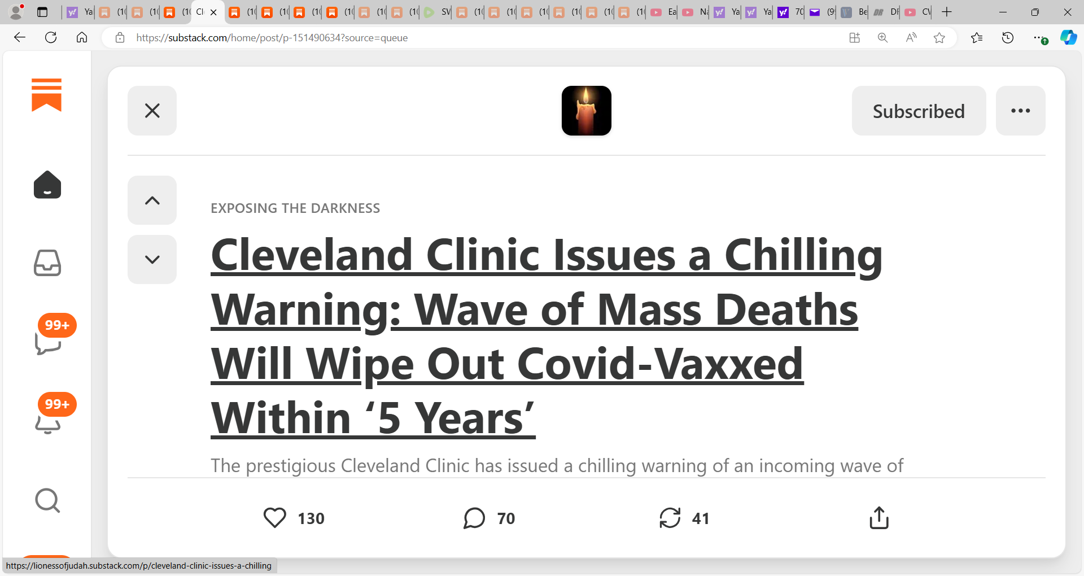Open a new browser tab
Viewport: 1084px width, 576px height.
click(x=947, y=12)
